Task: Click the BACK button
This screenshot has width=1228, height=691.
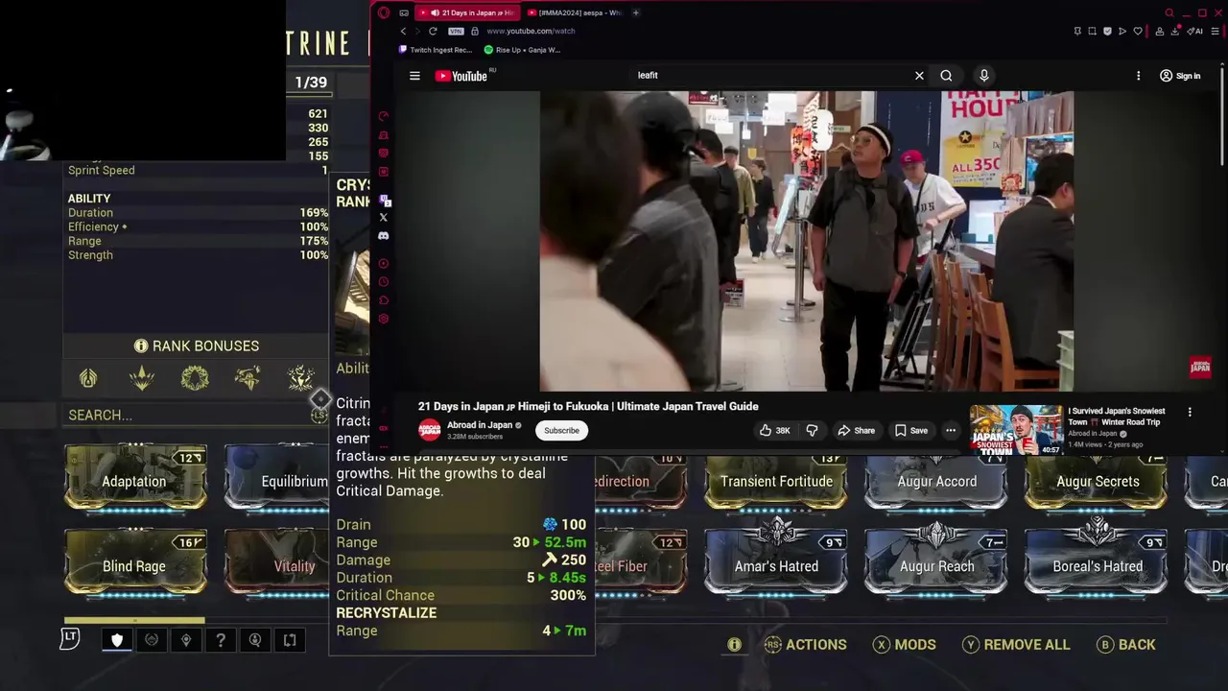Action: (1126, 645)
